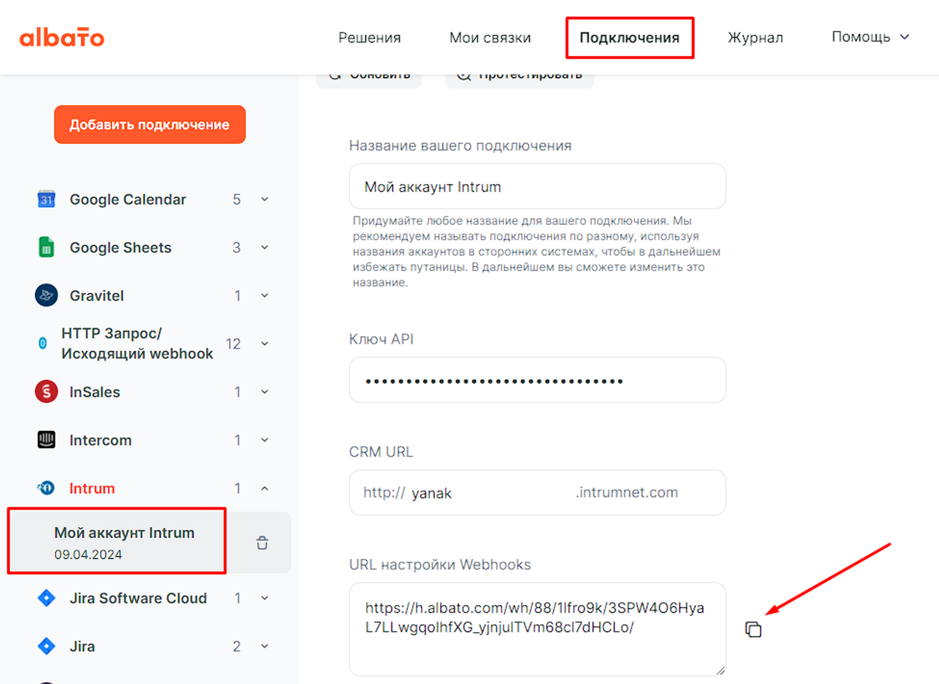Screen dimensions: 939x684
Task: Open the Помощь dropdown menu
Action: point(870,37)
